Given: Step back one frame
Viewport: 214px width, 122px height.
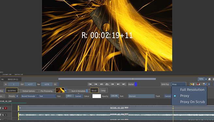Looking at the screenshot, I should (x=101, y=84).
